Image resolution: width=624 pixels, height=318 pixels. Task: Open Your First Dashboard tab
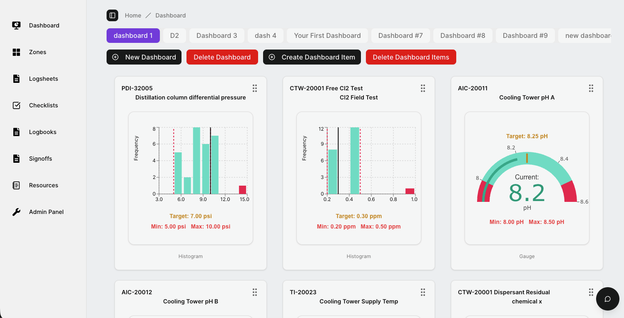click(327, 35)
